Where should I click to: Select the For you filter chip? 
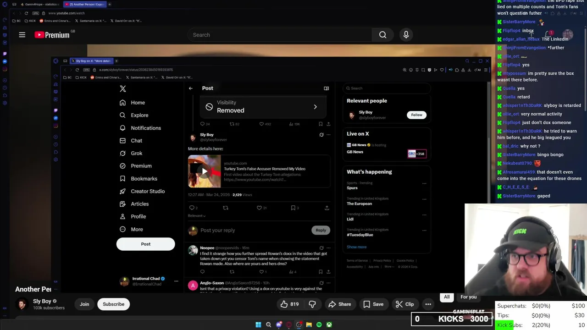469,297
